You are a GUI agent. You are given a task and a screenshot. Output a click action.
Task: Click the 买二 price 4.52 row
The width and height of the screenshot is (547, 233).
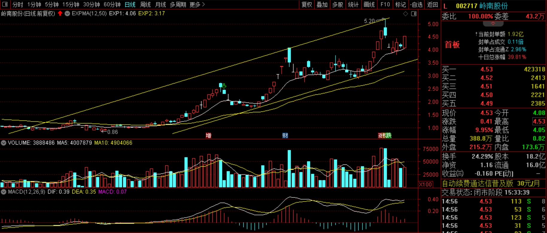click(x=494, y=78)
